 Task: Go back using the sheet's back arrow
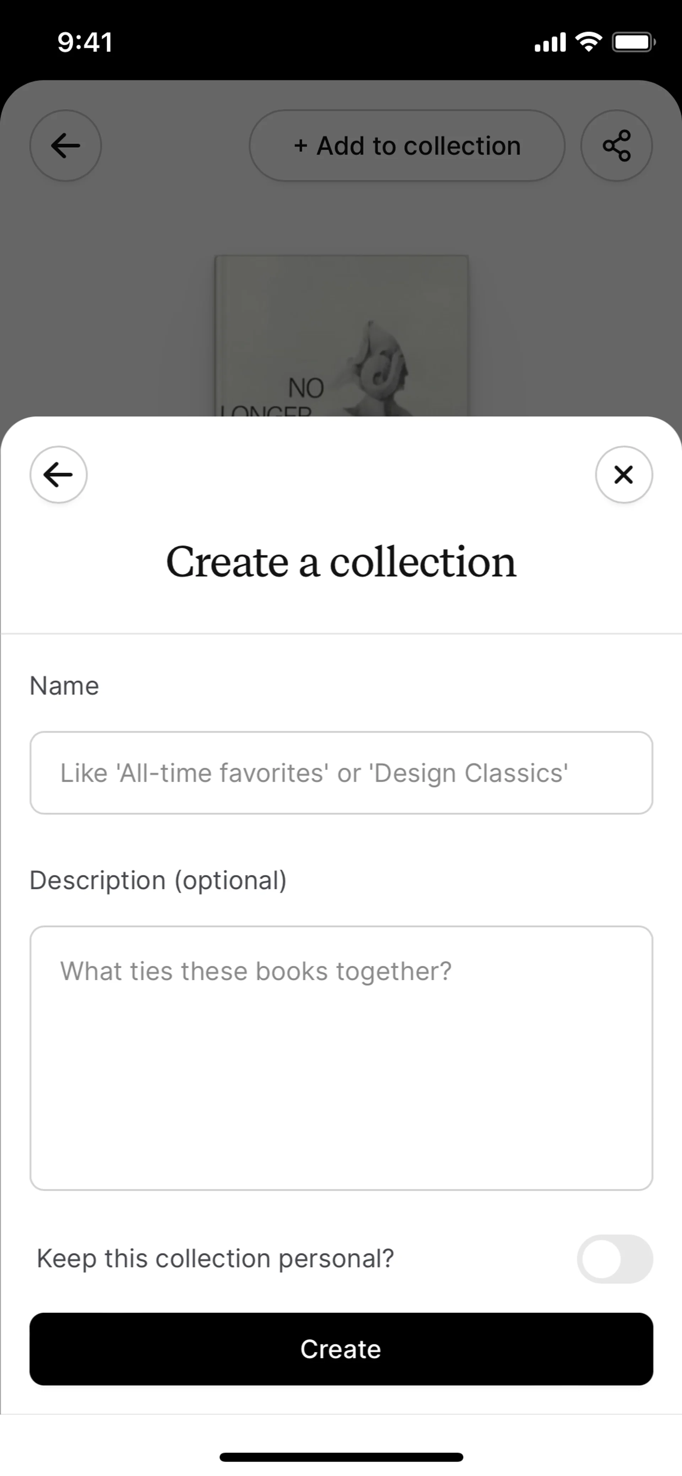[x=59, y=474]
